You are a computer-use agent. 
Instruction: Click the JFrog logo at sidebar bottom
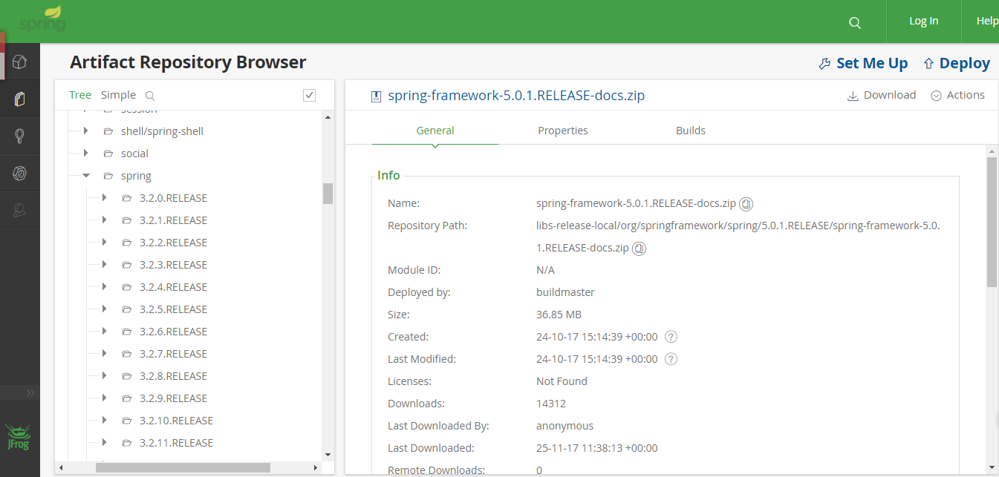[19, 437]
